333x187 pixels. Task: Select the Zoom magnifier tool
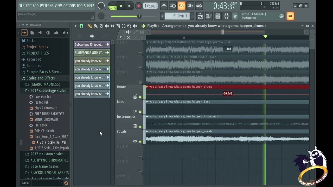click(x=129, y=26)
